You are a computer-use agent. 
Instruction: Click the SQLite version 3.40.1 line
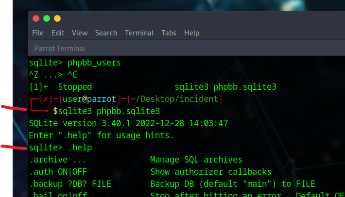point(128,123)
